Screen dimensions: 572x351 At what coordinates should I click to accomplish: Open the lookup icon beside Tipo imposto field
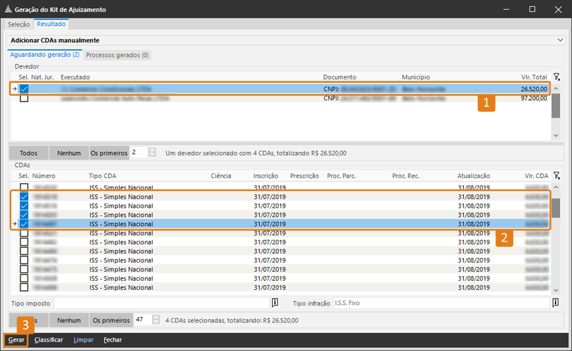pos(275,303)
